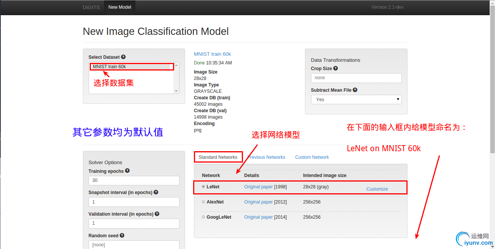Viewport: 495px width, 249px height.
Task: Click the Data Transformations heading
Action: coord(336,60)
